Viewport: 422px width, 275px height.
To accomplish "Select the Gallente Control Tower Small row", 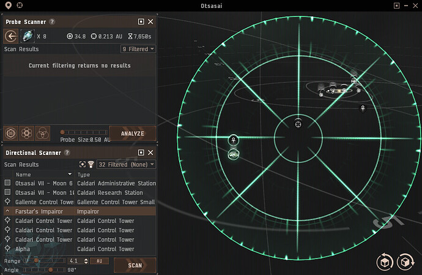I will click(80, 202).
